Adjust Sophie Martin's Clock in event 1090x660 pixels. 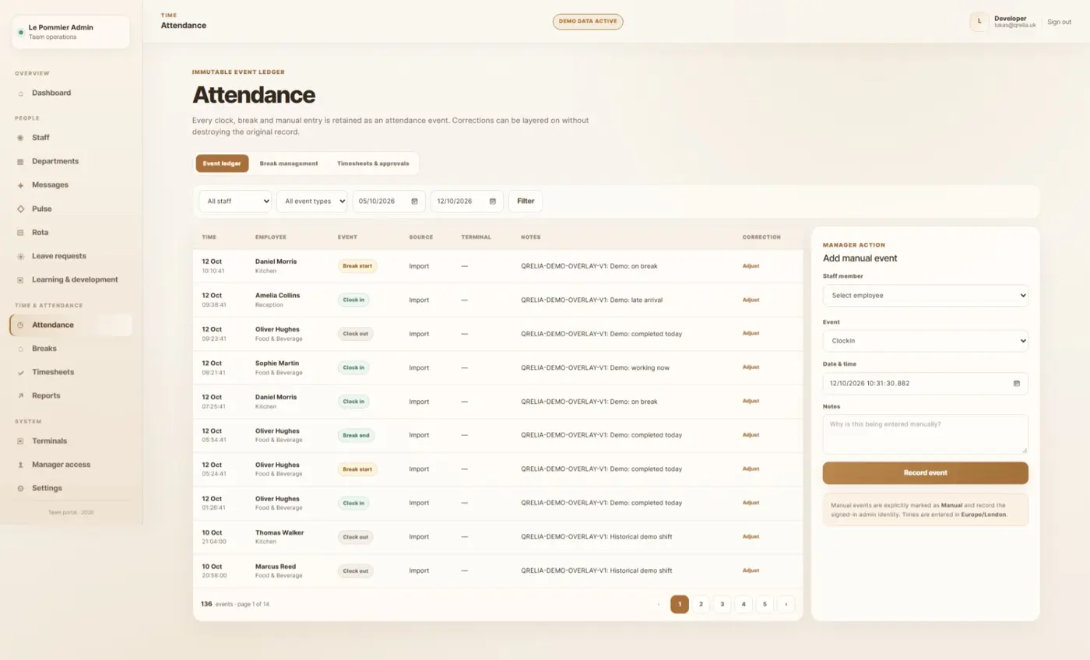pos(751,367)
